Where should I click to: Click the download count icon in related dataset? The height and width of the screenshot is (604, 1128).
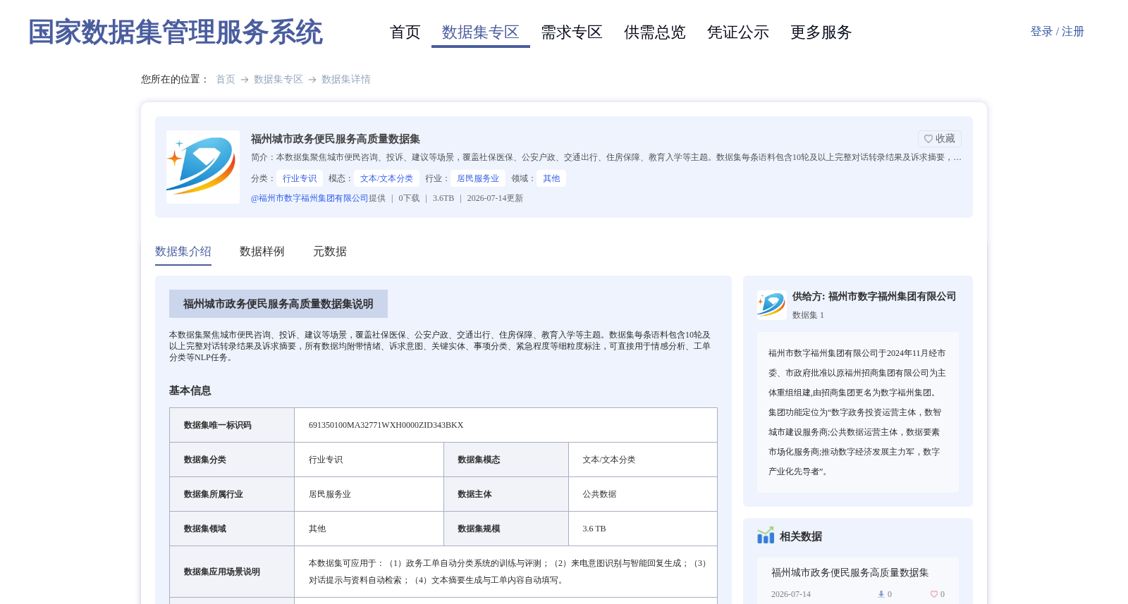881,594
